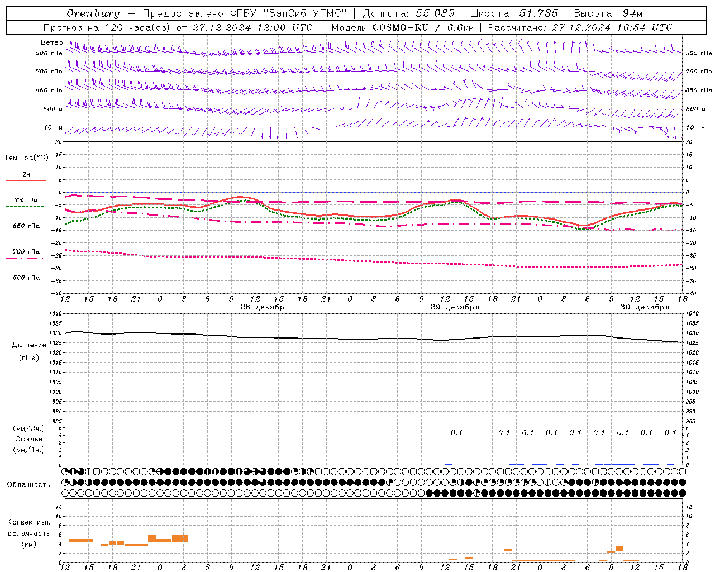Click the "Осадки" precipitation label

point(29,439)
